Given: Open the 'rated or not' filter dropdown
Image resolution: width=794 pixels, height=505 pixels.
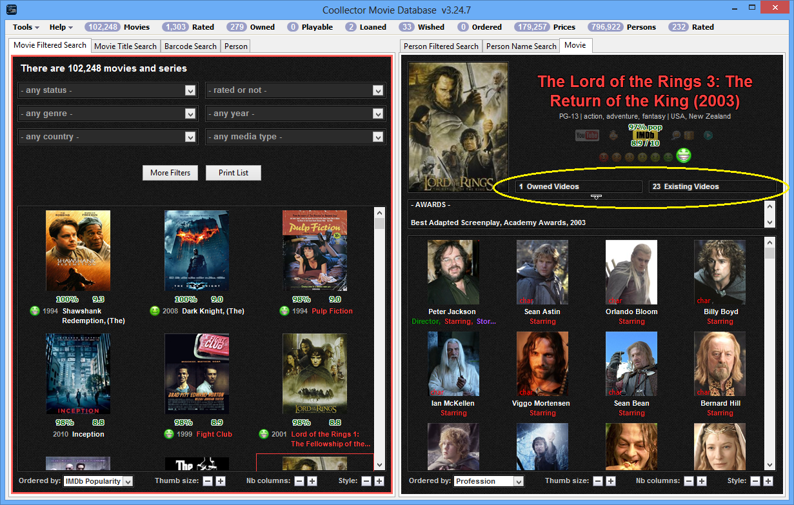Looking at the screenshot, I should click(295, 90).
